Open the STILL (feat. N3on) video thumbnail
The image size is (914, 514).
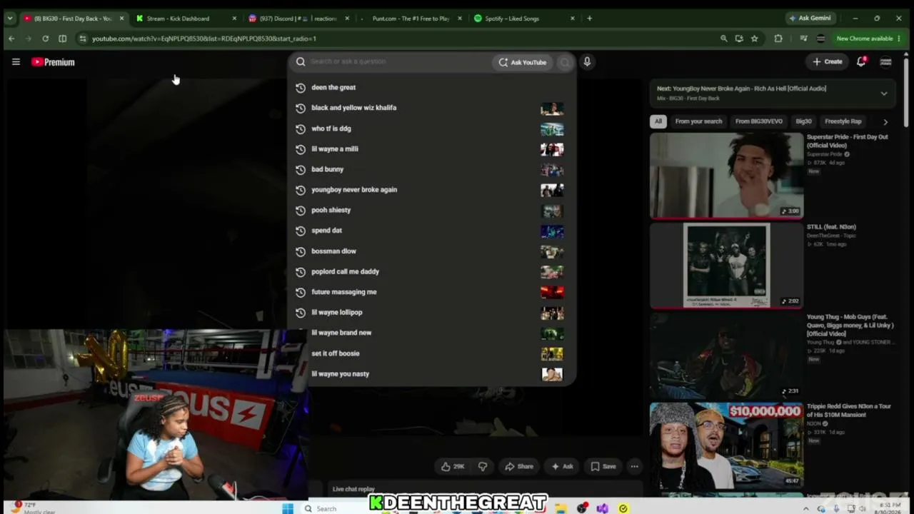(726, 266)
